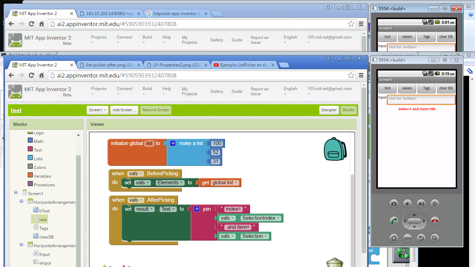The image size is (475, 267).
Task: Open the Screen1 dropdown button
Action: pos(97,110)
